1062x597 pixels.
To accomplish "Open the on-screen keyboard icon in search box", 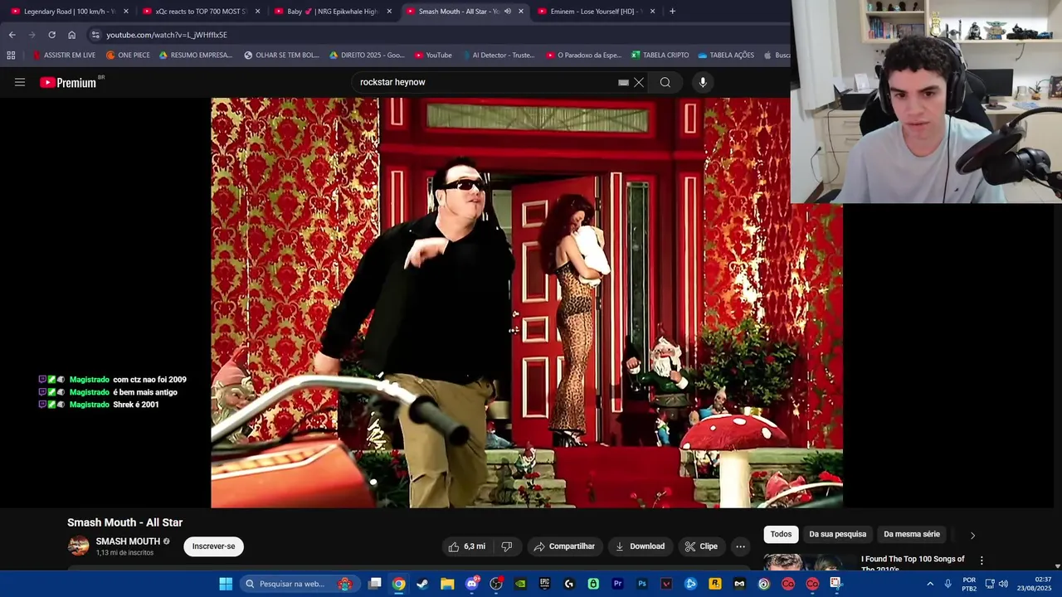I will [623, 82].
